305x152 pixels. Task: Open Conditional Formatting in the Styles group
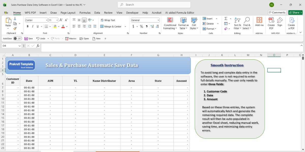170,23
